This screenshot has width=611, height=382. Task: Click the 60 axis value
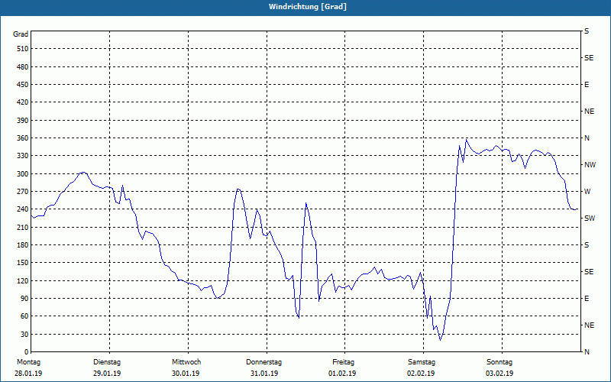coord(24,316)
